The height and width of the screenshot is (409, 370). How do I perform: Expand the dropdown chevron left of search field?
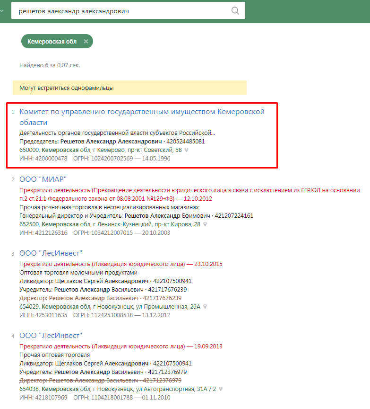point(2,10)
